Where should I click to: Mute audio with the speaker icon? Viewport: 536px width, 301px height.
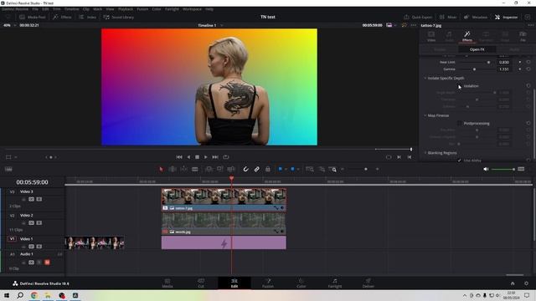coord(486,169)
